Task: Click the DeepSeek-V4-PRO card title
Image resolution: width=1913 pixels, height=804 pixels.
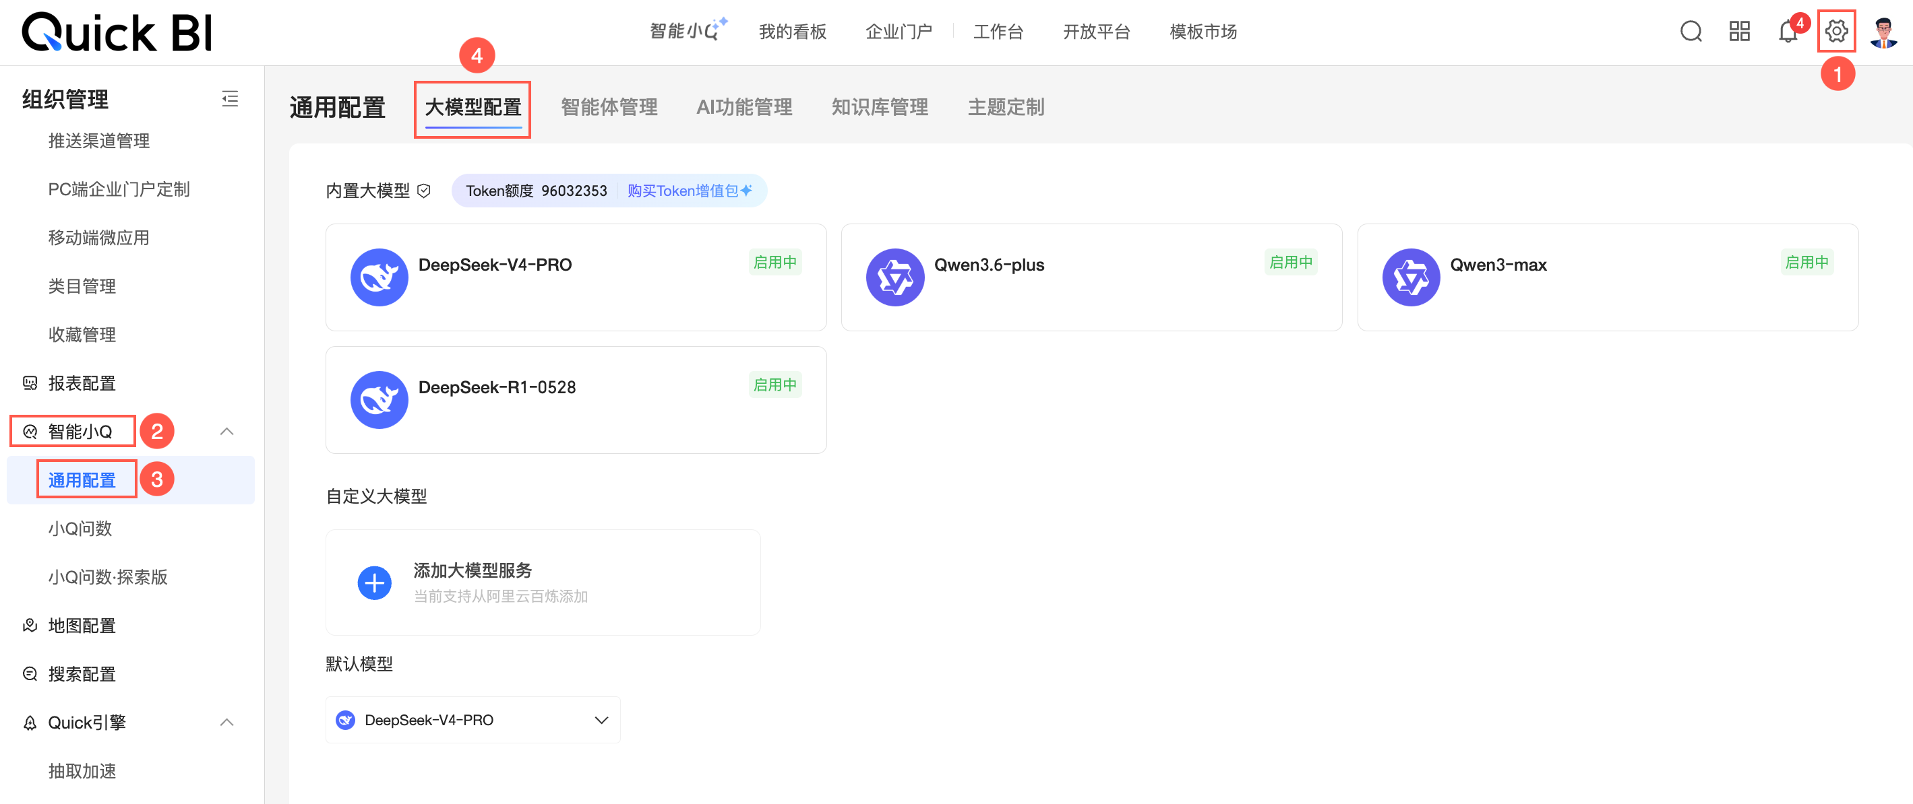Action: pyautogui.click(x=495, y=265)
